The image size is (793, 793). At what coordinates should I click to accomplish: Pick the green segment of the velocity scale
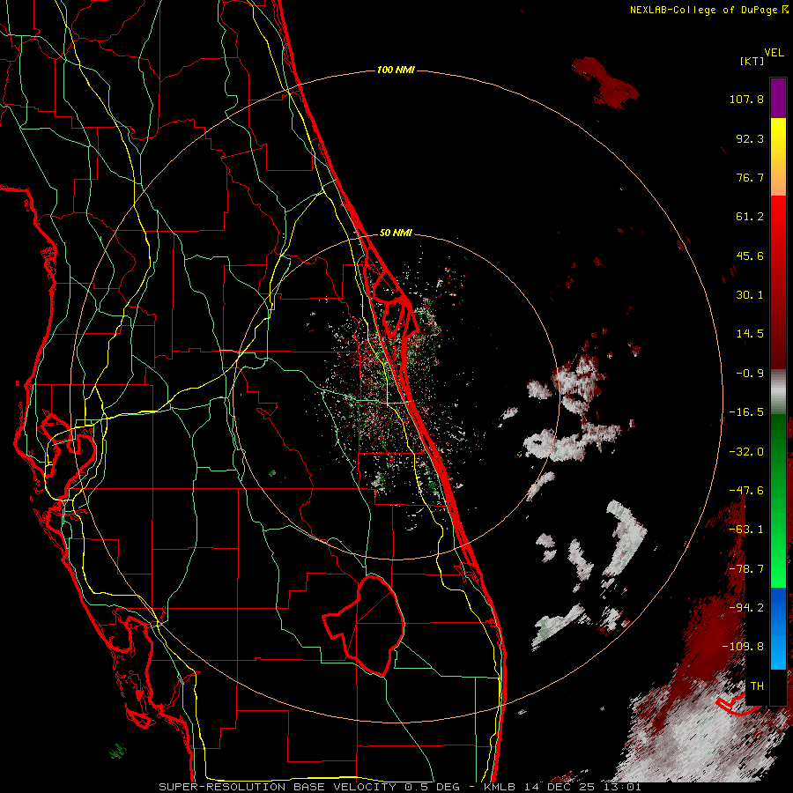tap(778, 500)
